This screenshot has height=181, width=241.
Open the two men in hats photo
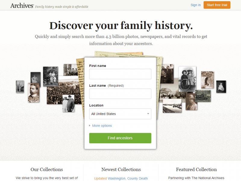[x=68, y=103]
